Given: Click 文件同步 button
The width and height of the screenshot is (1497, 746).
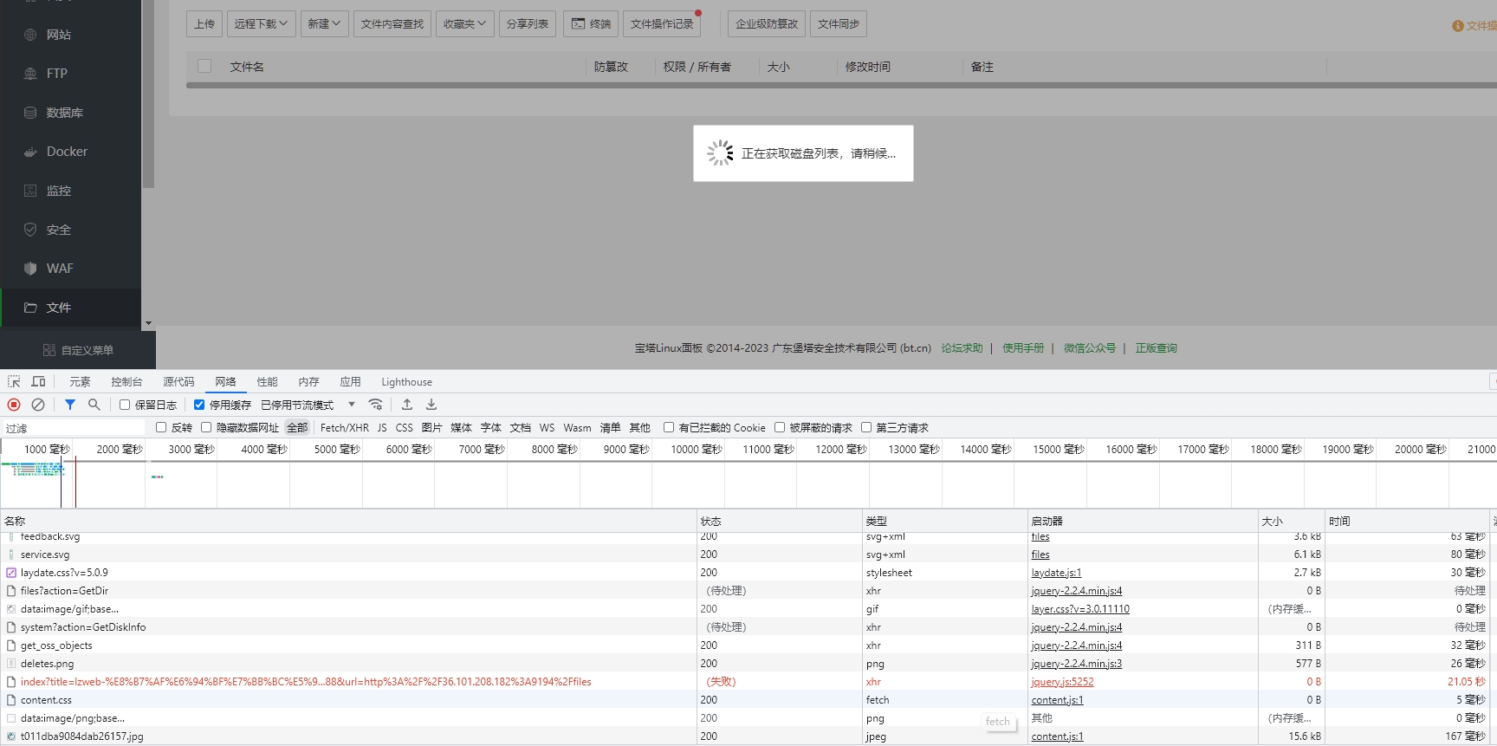Looking at the screenshot, I should click(839, 24).
